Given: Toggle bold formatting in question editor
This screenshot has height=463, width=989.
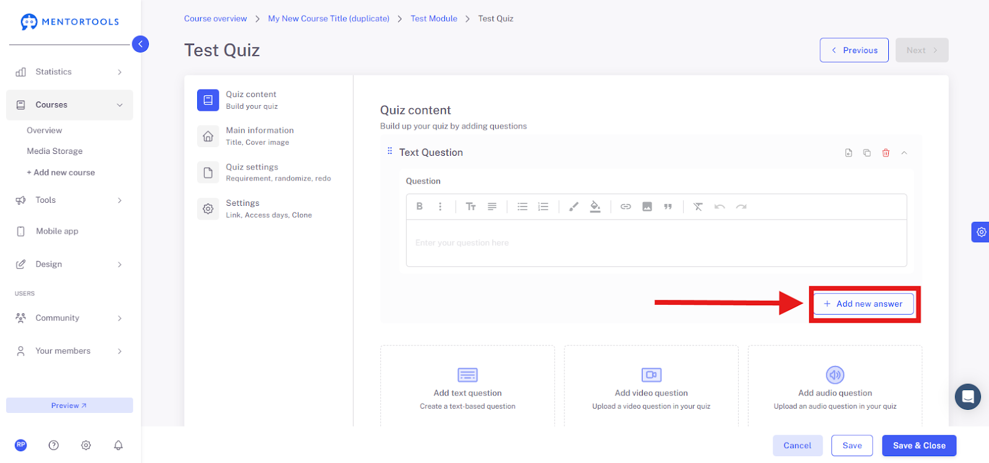Looking at the screenshot, I should coord(420,206).
